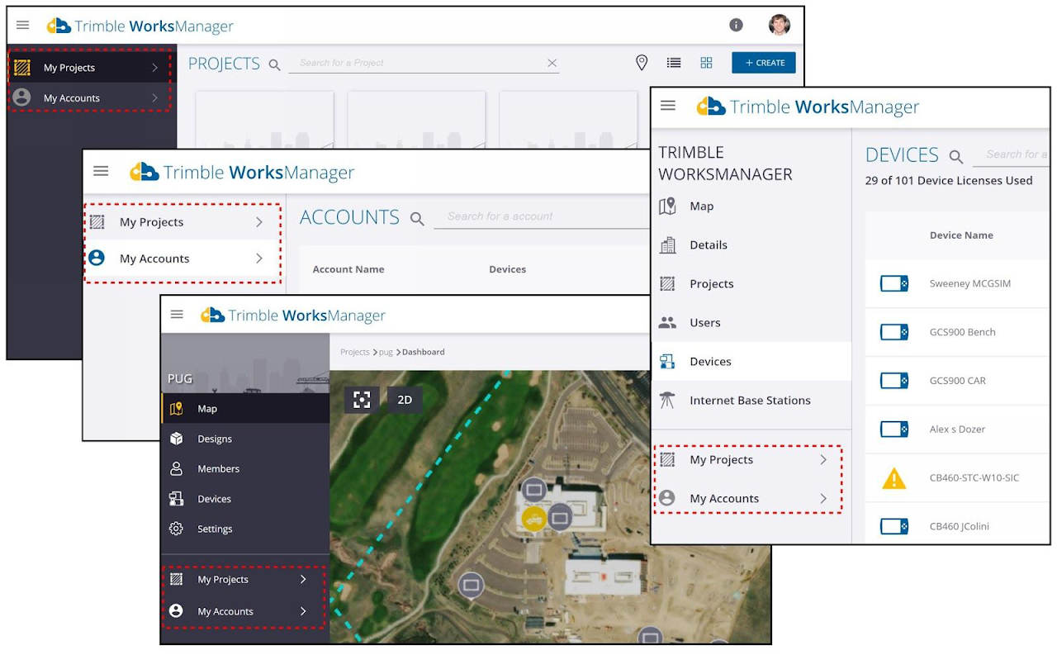Open Map in PUG project sidebar
The height and width of the screenshot is (655, 1057).
245,409
